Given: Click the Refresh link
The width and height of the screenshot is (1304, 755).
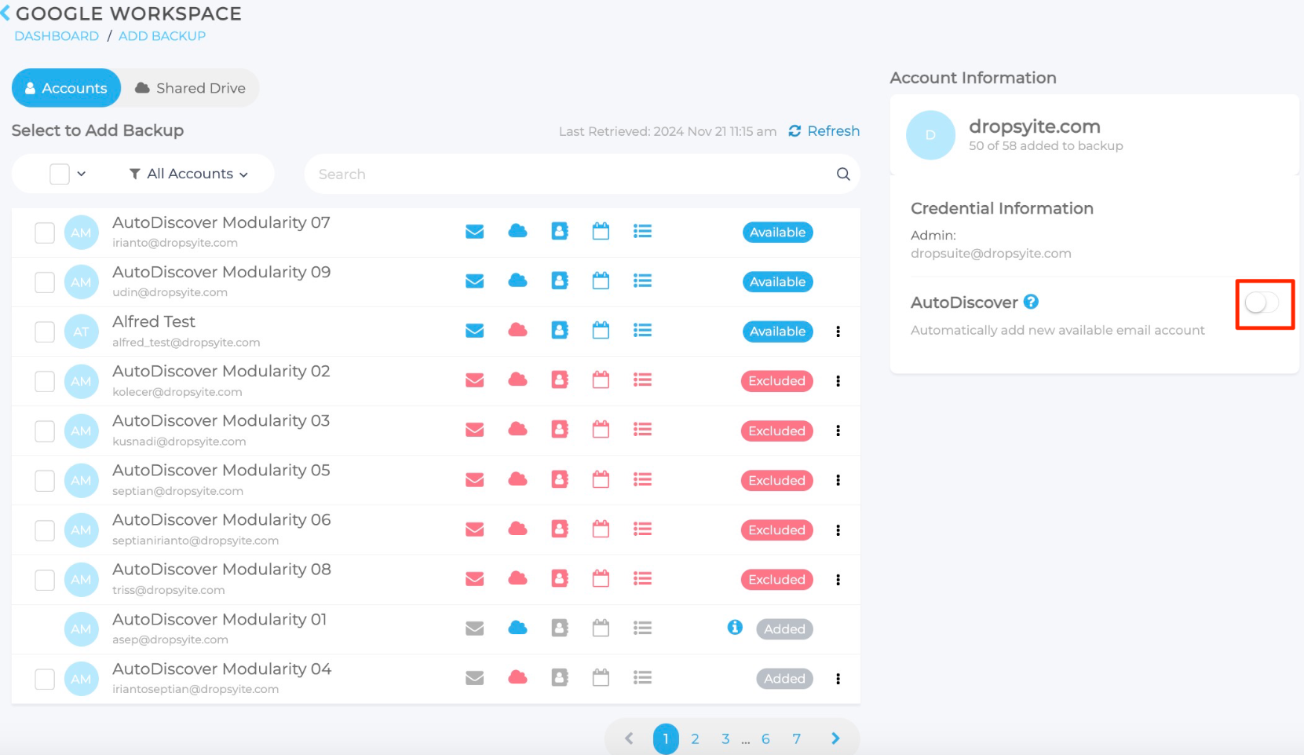Looking at the screenshot, I should click(x=824, y=131).
